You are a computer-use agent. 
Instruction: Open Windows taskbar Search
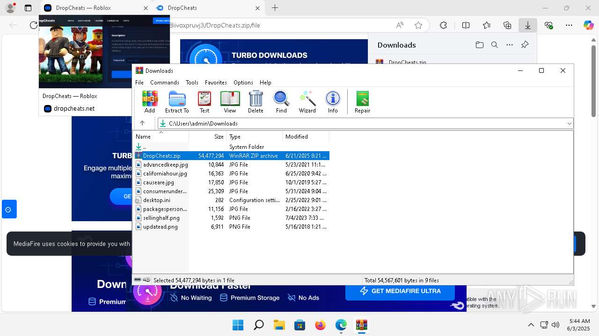(x=258, y=325)
